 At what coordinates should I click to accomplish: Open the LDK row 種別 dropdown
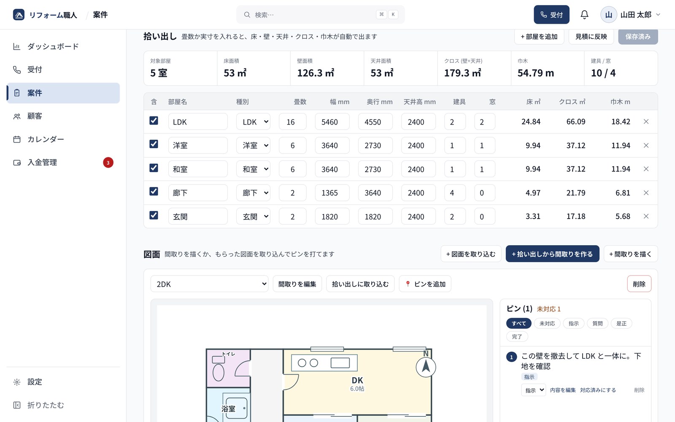(253, 122)
